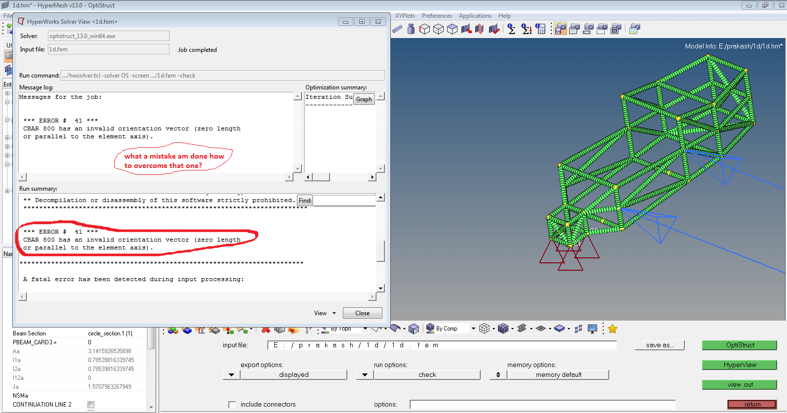This screenshot has width=787, height=413.
Task: Expand the first entity tree node
Action: 7,93
